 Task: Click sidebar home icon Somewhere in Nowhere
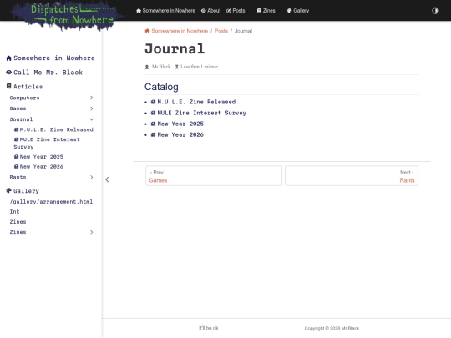(x=8, y=58)
